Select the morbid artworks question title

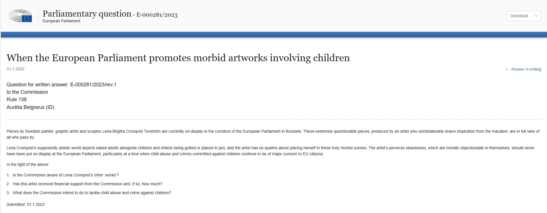click(178, 58)
